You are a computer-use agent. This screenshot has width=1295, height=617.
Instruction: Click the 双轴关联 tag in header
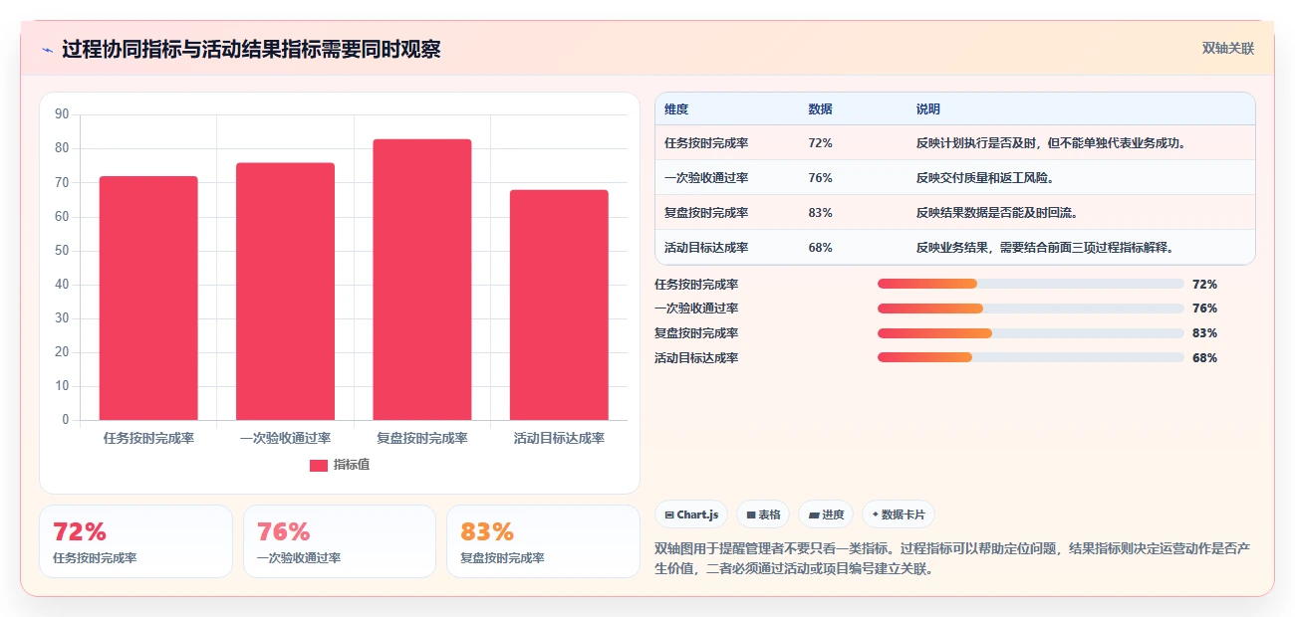(1227, 48)
